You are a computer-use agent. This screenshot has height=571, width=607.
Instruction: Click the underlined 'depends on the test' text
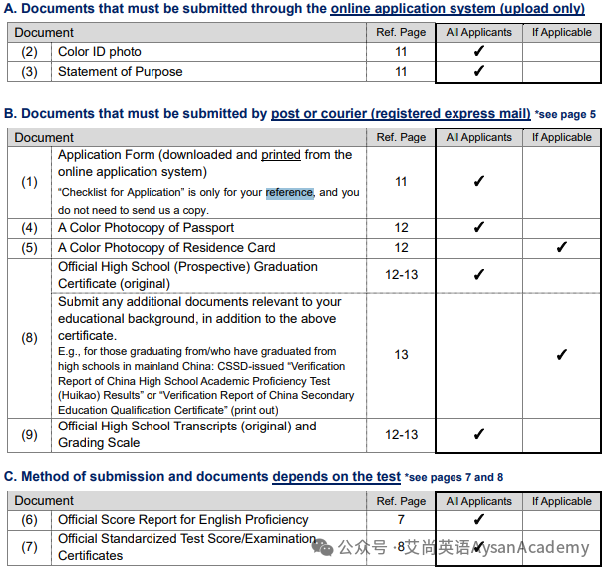336,477
